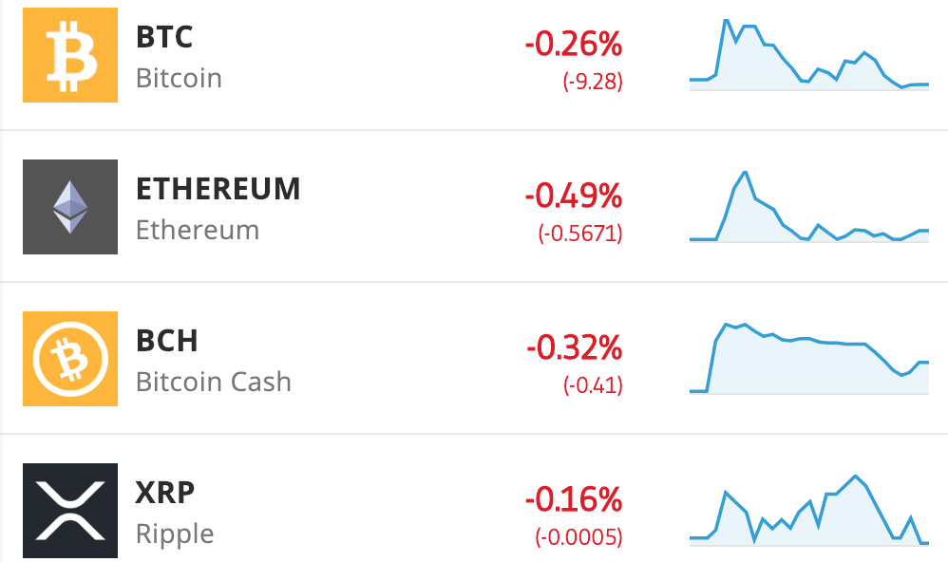Viewport: 948px width, 562px height.
Task: Click the black Ripple XRP logo icon
Action: [70, 511]
